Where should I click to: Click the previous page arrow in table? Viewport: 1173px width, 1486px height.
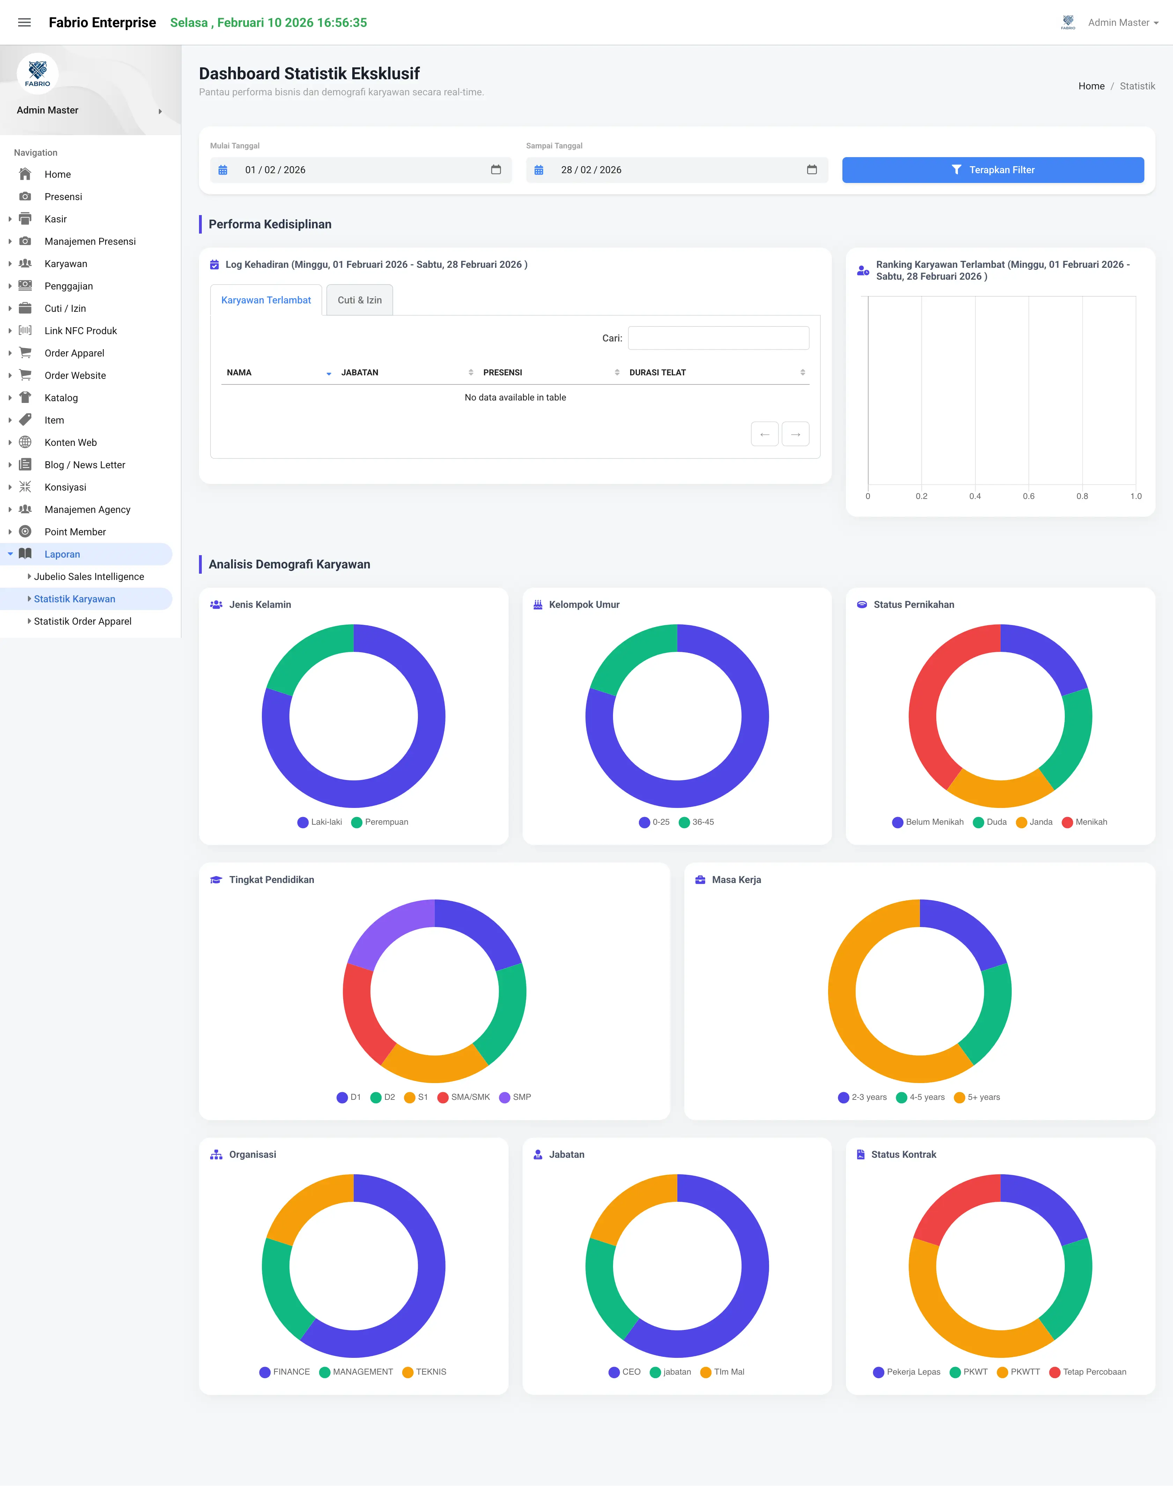(765, 434)
